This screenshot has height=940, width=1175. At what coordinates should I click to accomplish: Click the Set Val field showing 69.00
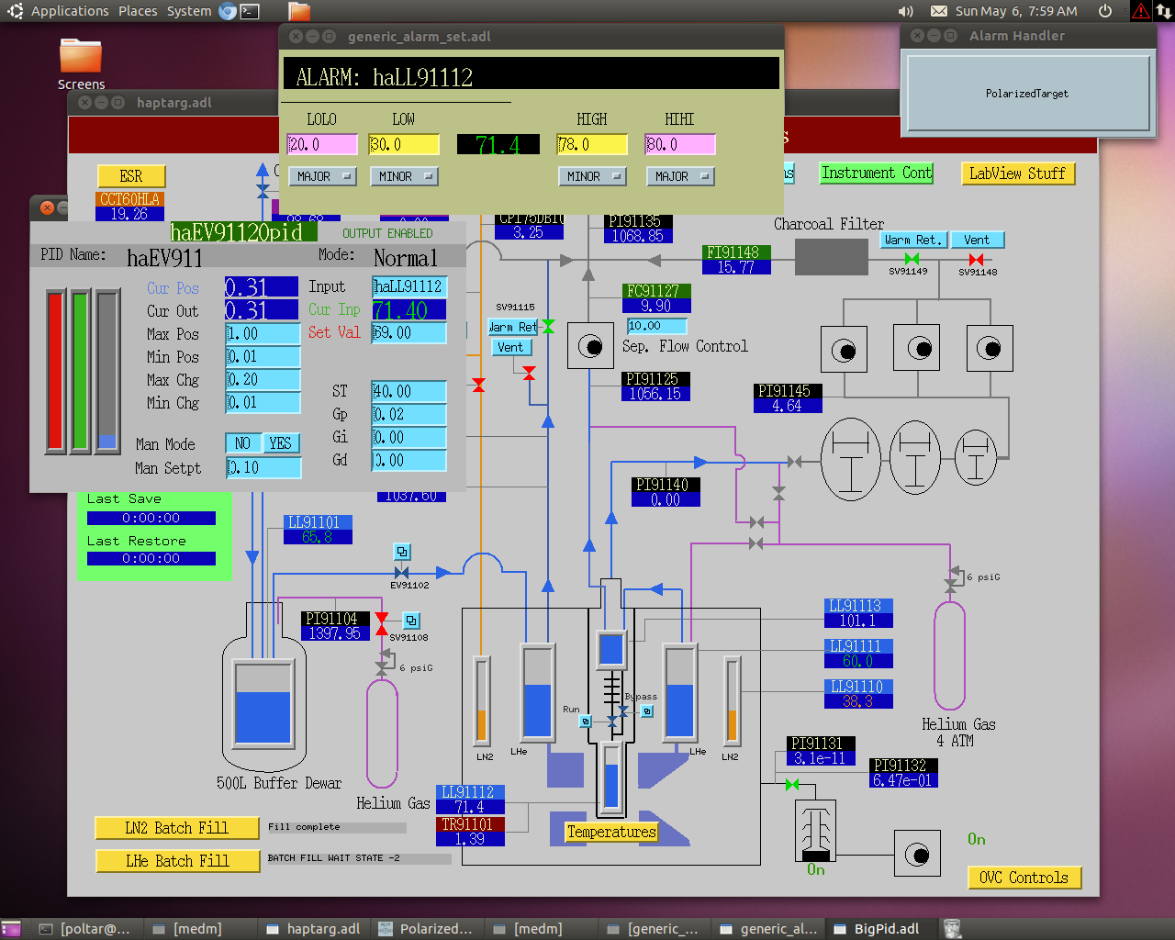[x=409, y=332]
